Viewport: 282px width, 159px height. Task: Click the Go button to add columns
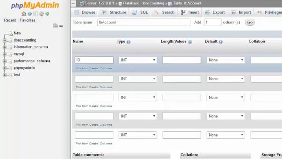[x=250, y=23]
